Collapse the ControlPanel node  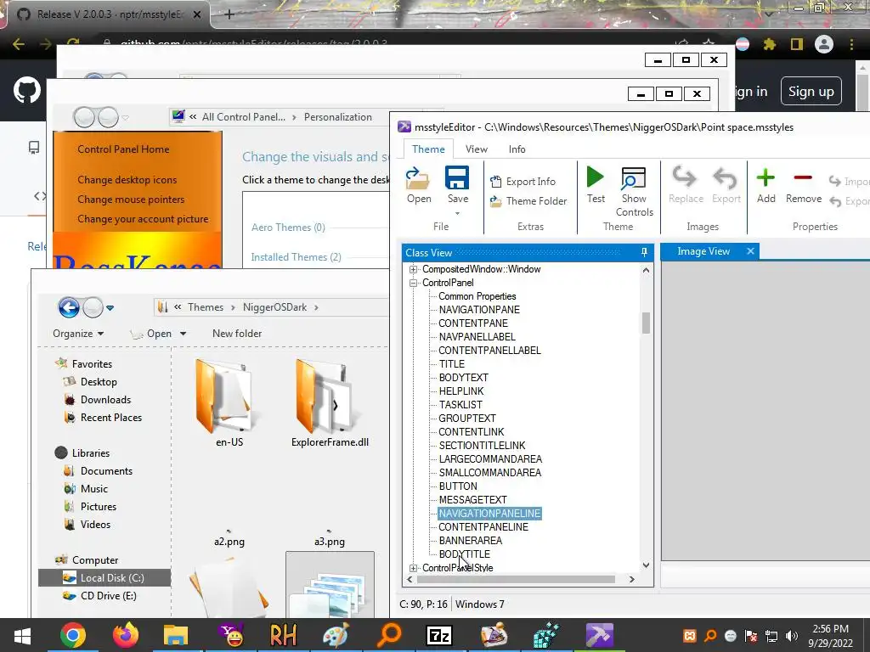coord(414,283)
